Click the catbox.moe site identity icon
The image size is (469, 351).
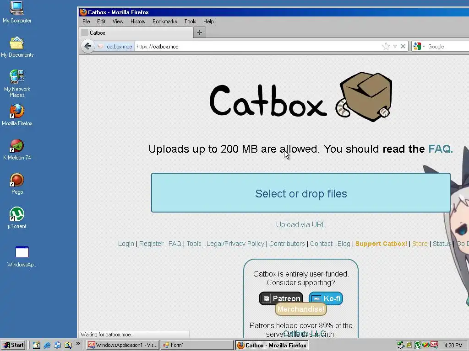click(x=100, y=47)
